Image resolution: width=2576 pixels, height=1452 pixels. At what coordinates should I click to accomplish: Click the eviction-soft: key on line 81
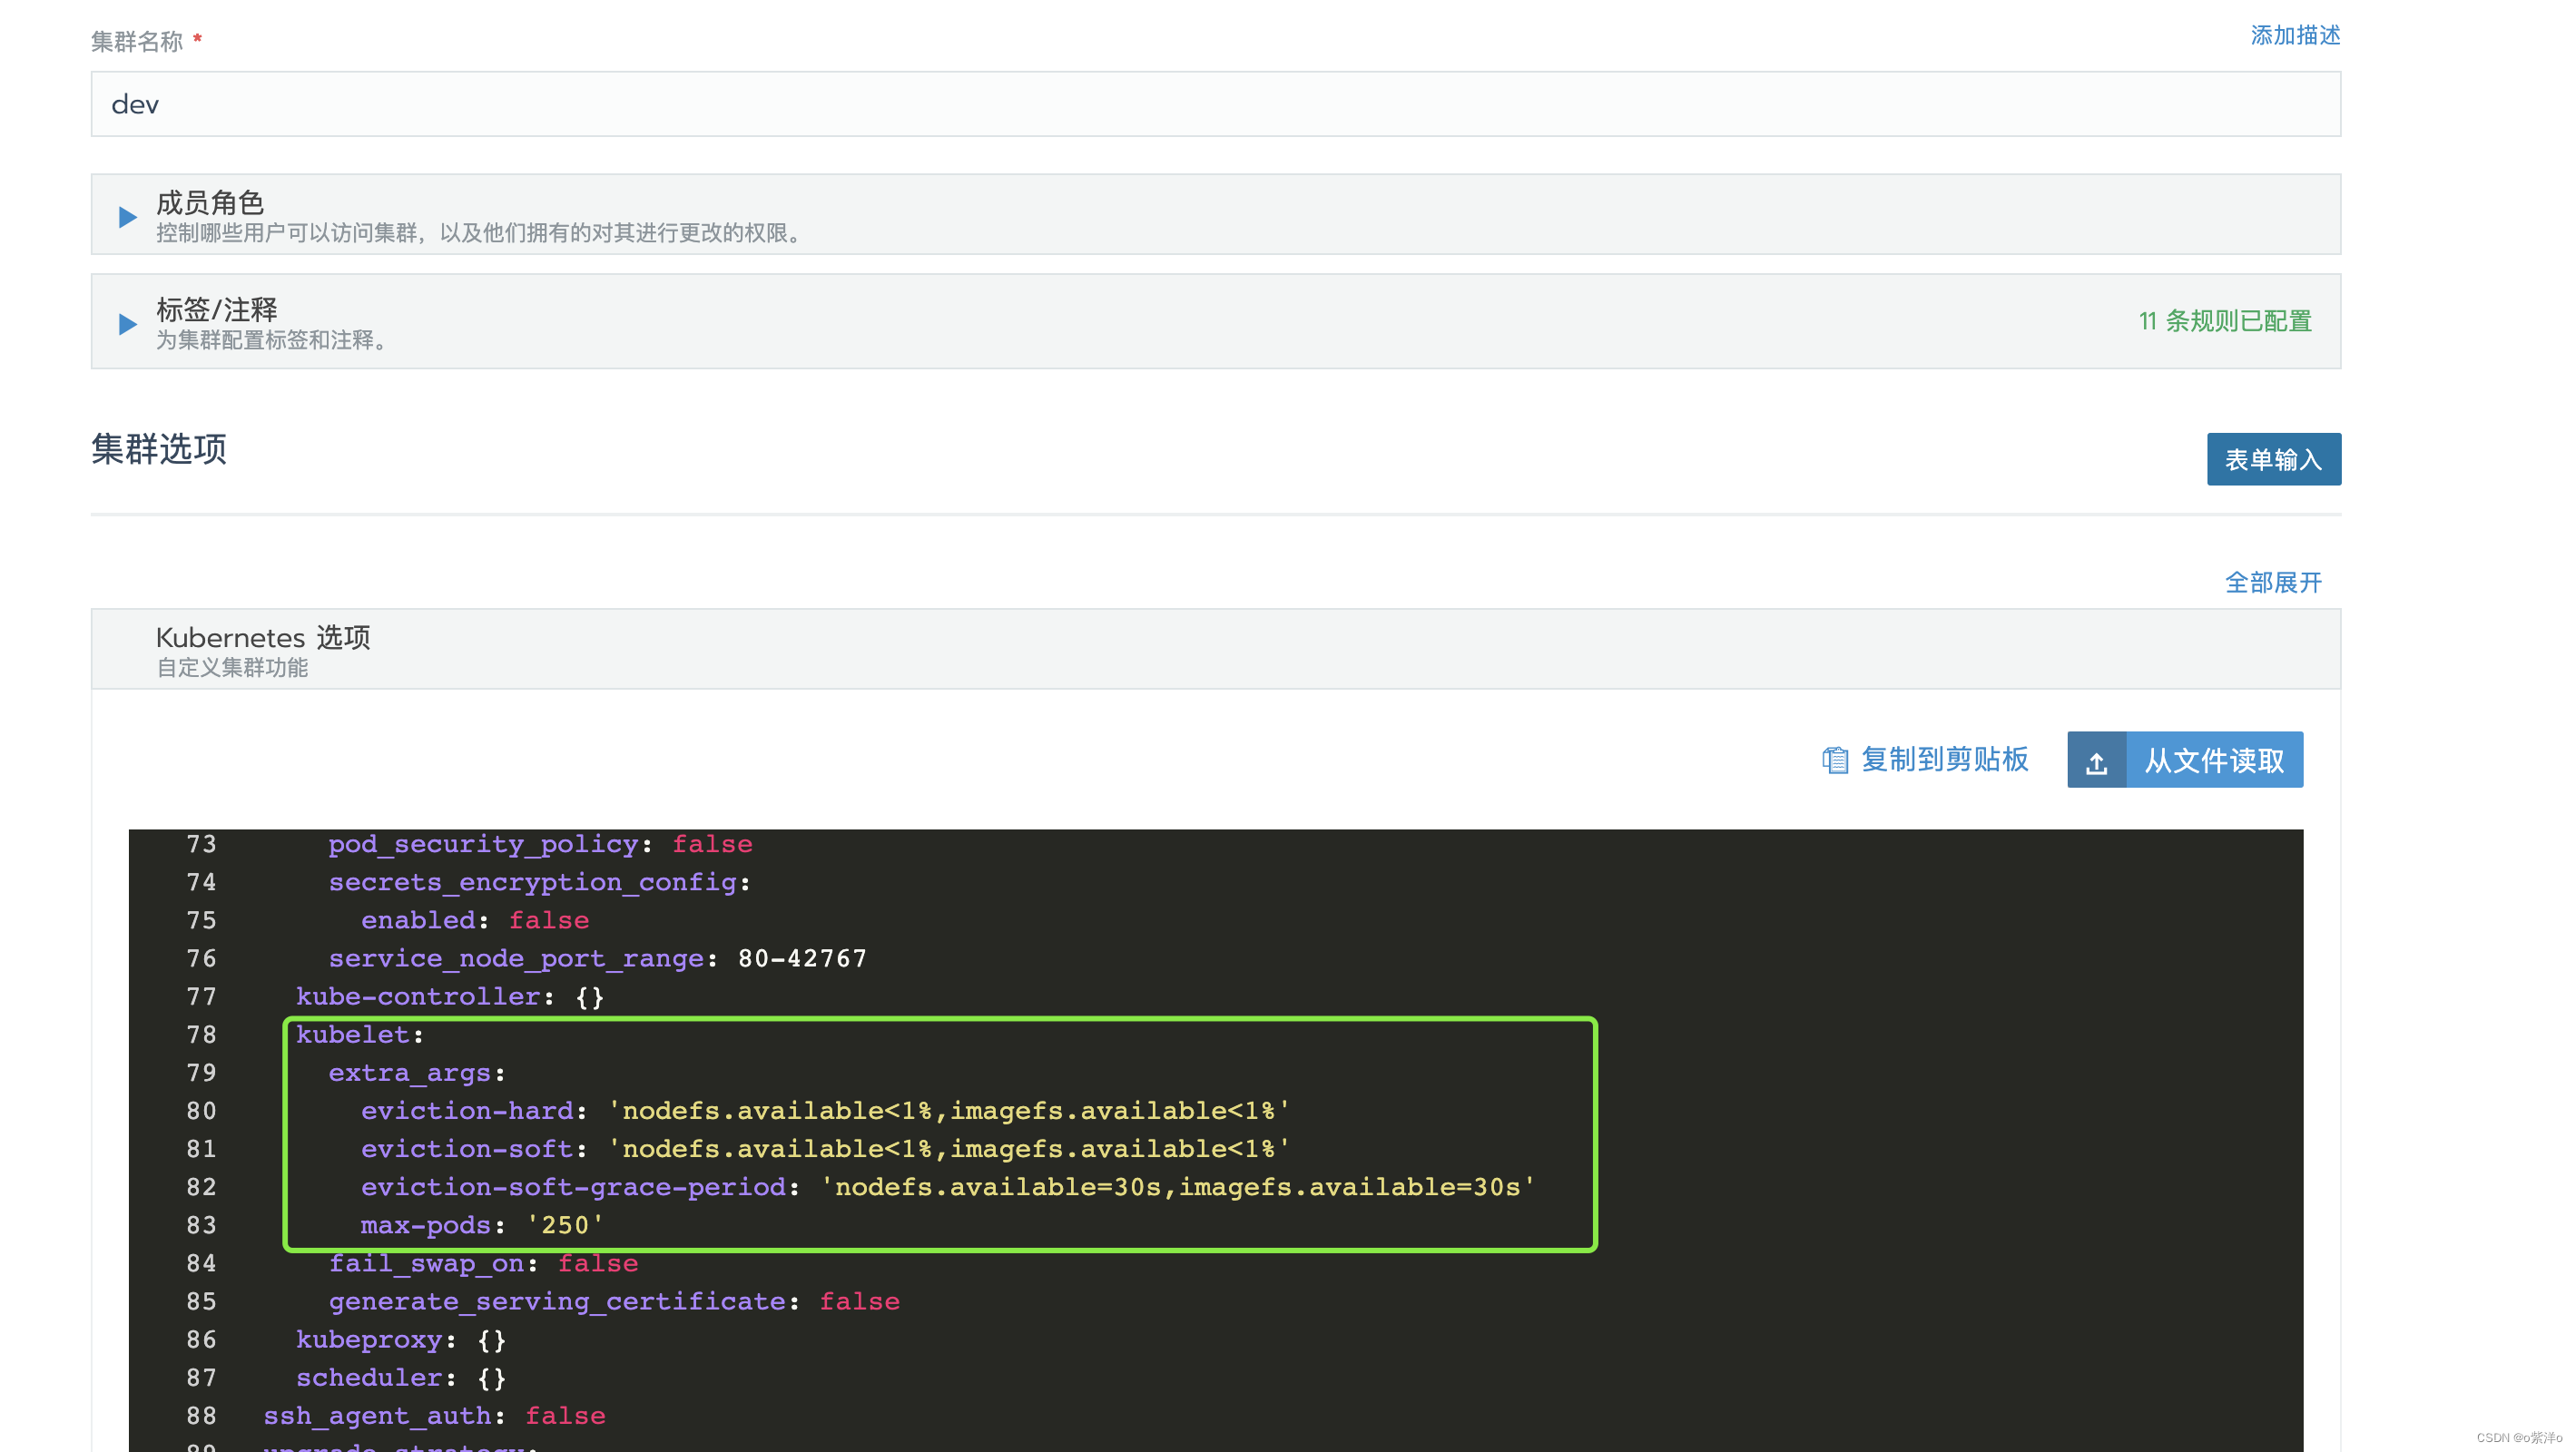(473, 1148)
